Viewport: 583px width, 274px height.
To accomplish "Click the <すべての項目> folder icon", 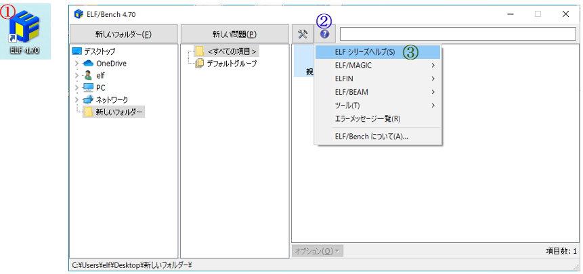I will point(200,51).
